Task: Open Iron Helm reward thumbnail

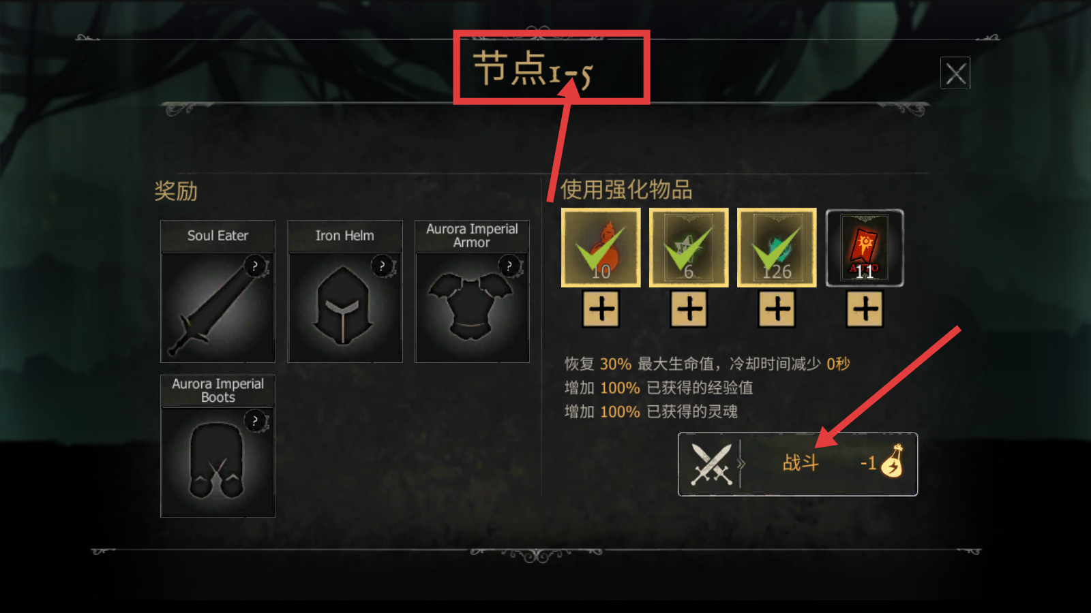Action: (345, 308)
